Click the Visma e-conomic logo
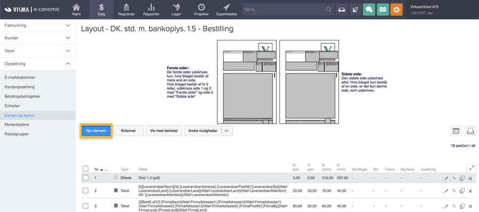479x212 pixels. tap(32, 10)
